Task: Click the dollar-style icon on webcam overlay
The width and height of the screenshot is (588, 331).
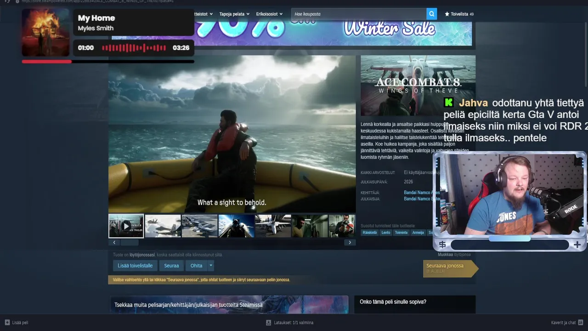Action: coord(442,245)
